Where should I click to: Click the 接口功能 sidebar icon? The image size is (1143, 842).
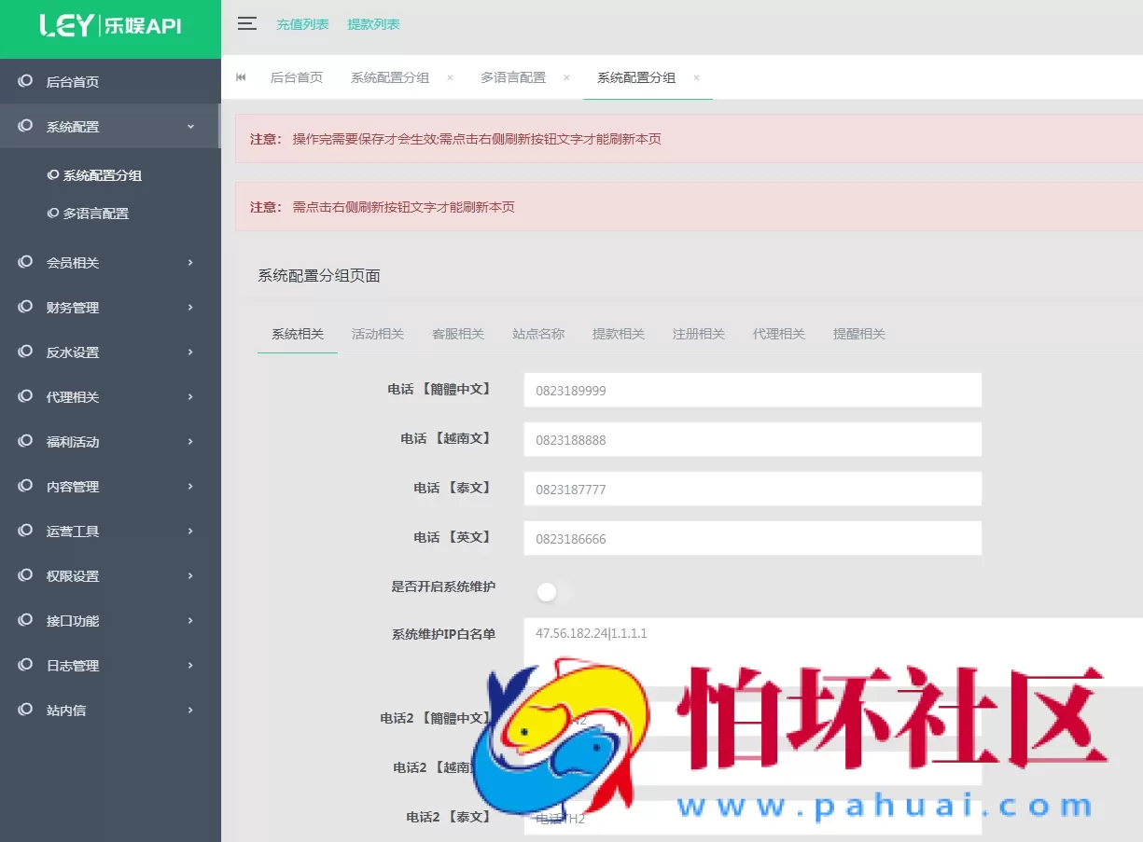coord(25,620)
